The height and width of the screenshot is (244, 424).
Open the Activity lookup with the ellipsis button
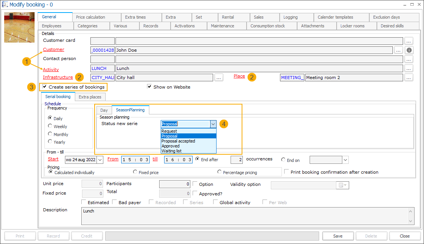tap(409, 68)
